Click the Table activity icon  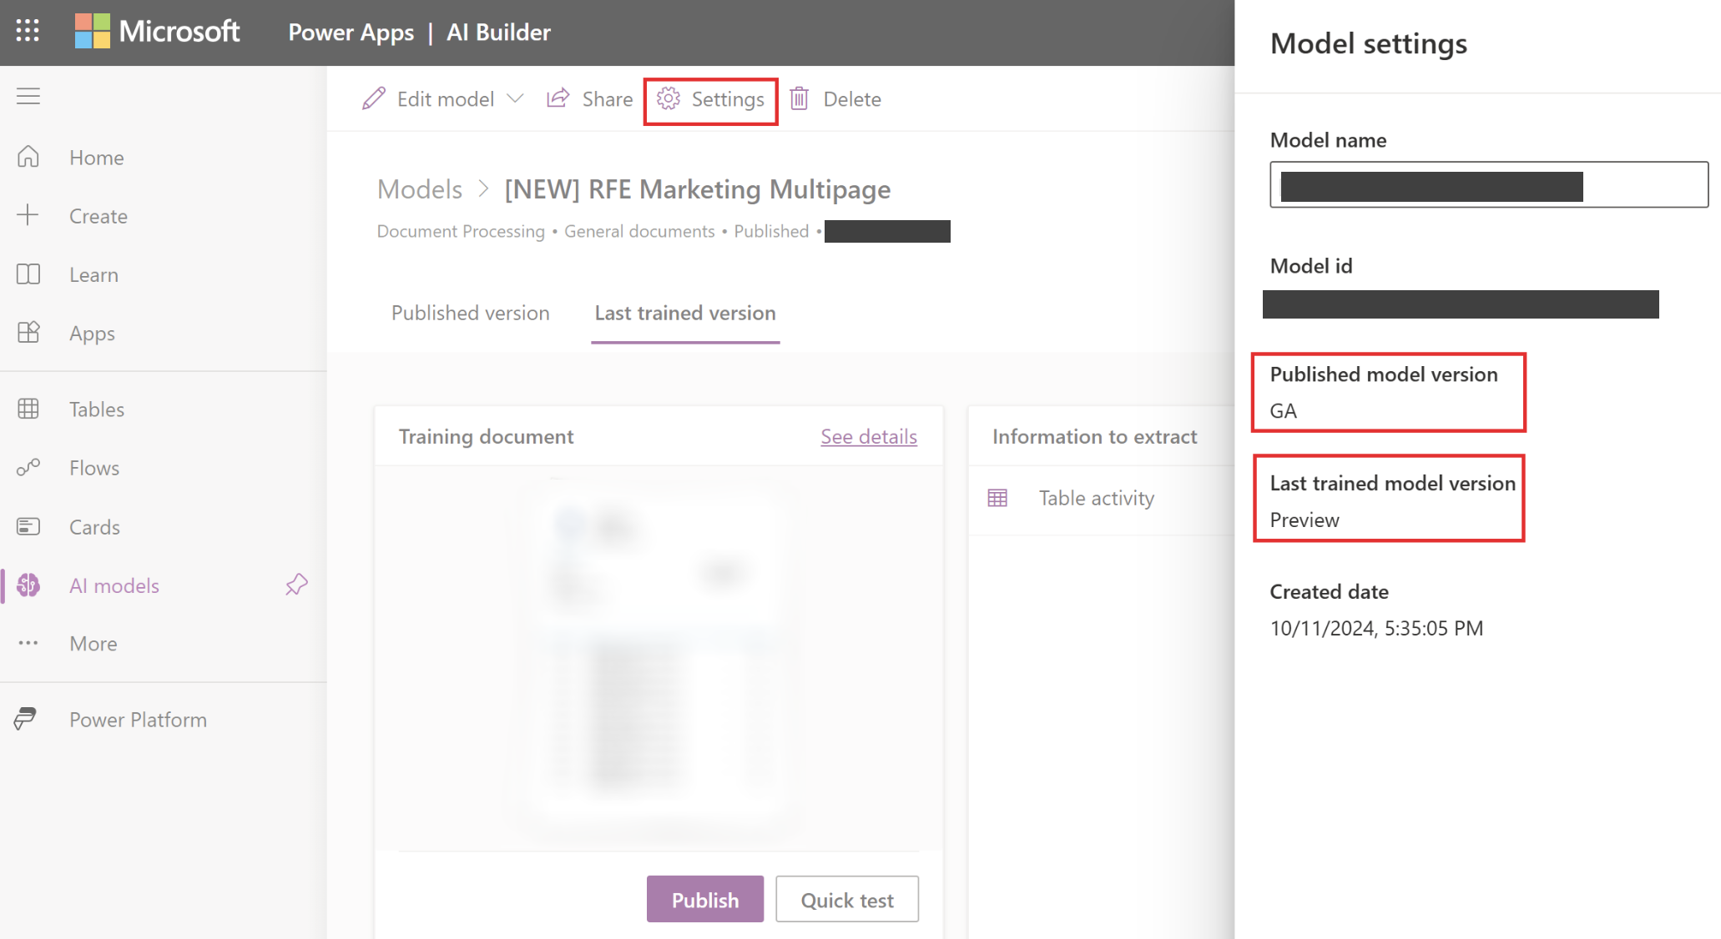point(997,497)
